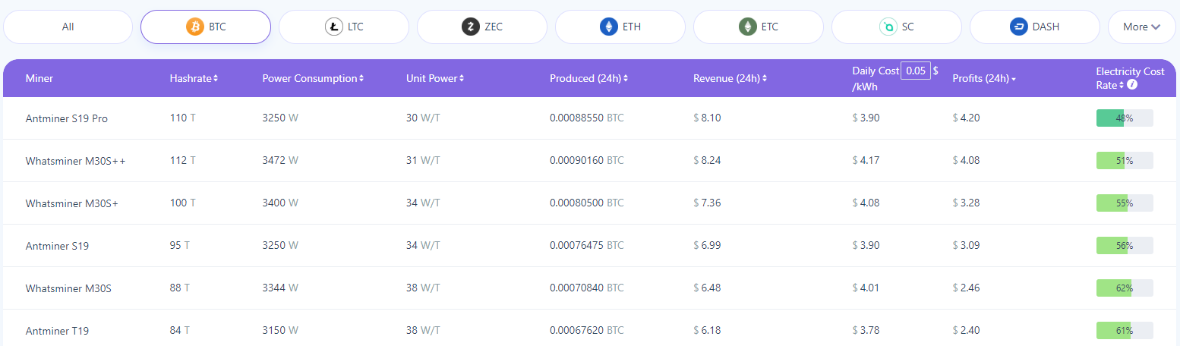This screenshot has width=1180, height=346.
Task: Sort by Power Consumption column
Action: pyautogui.click(x=312, y=78)
